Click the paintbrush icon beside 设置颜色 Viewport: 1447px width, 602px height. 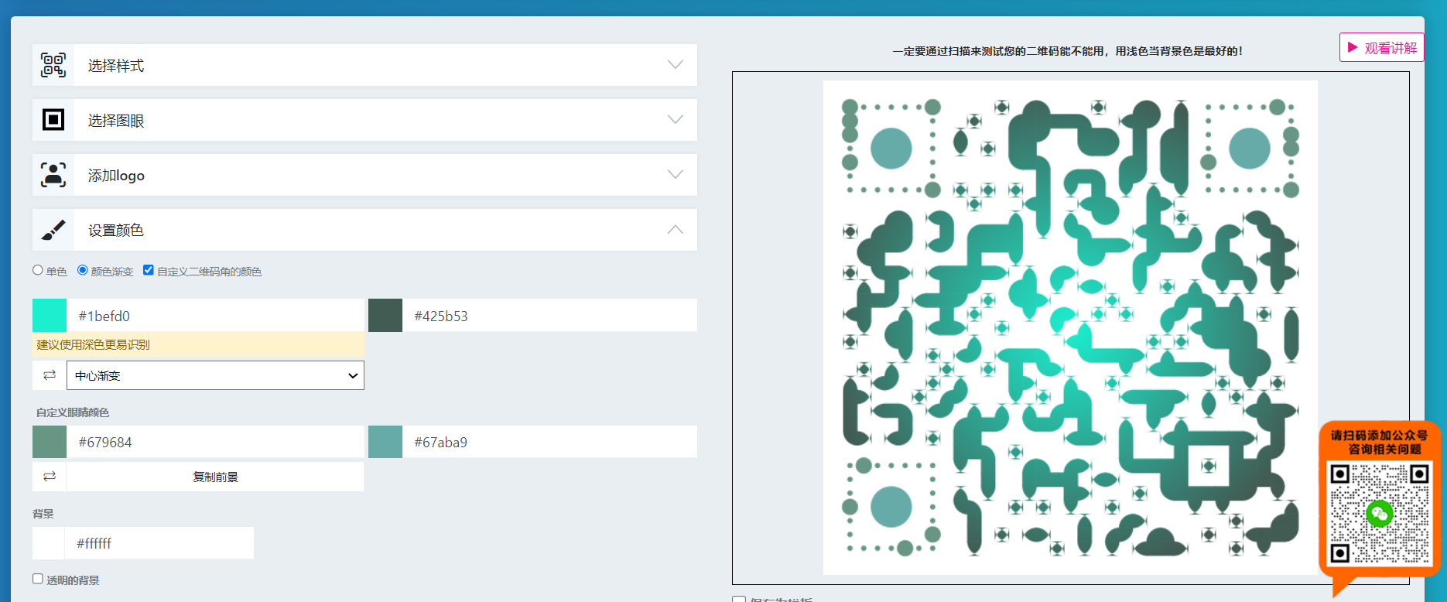coord(53,230)
